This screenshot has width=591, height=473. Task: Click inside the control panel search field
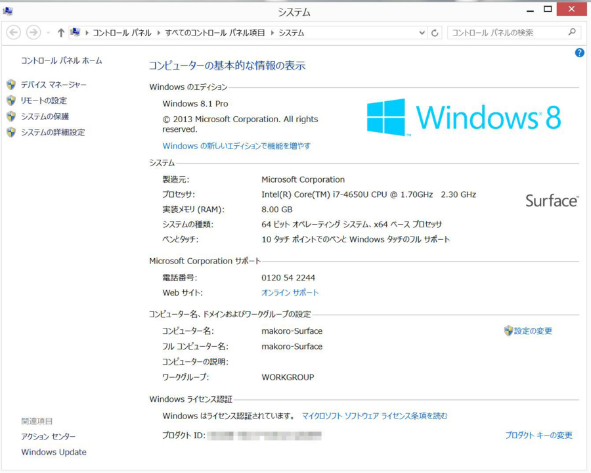(506, 32)
